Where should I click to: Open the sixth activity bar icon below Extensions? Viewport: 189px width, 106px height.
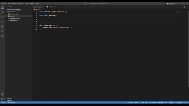coord(2,31)
